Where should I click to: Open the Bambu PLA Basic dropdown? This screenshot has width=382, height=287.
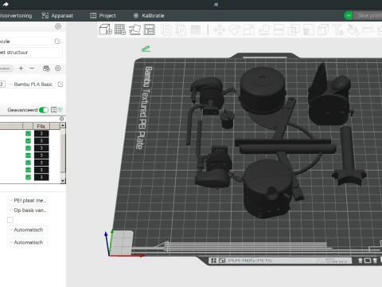31,85
